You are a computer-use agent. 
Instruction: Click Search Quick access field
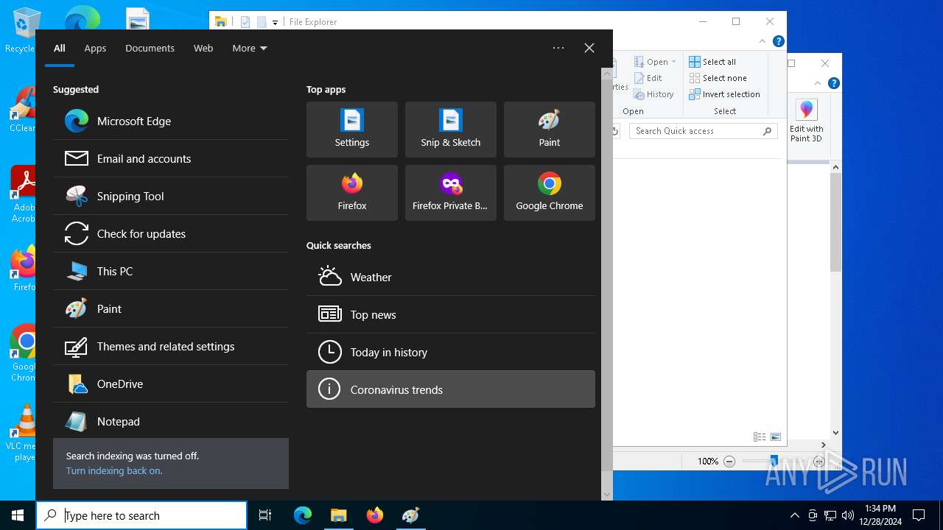(704, 131)
